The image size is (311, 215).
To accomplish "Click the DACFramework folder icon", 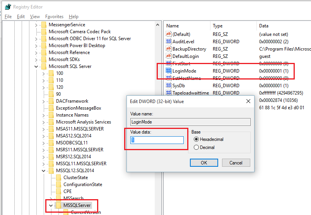I will (x=51, y=101).
